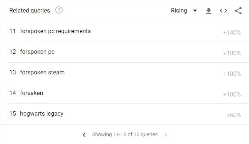The height and width of the screenshot is (144, 249).
Task: Click row number 11
Action: pos(12,31)
